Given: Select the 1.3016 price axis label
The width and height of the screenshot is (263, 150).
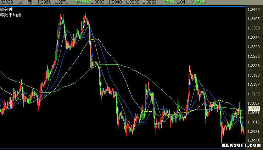Looking at the screenshot, I should (254, 122).
